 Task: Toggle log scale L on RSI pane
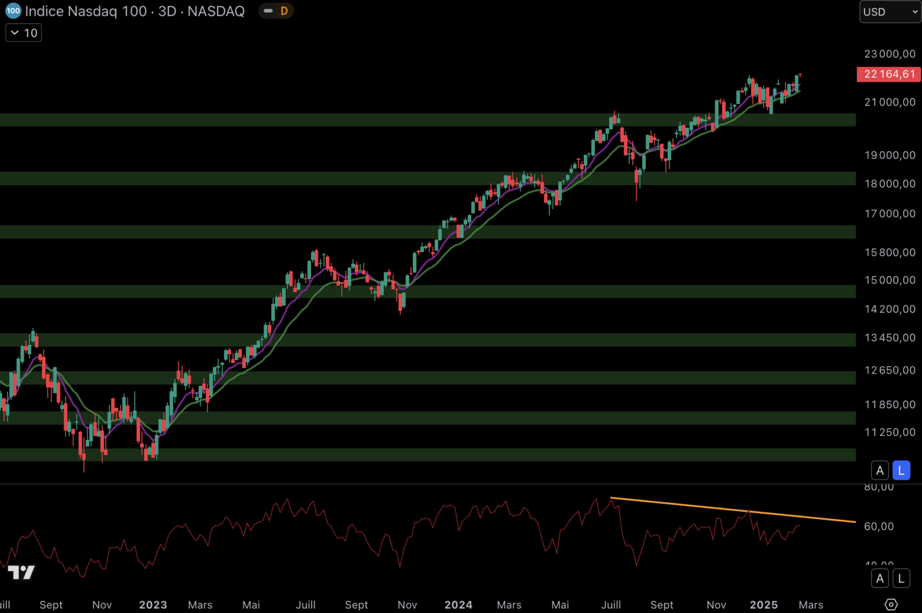[x=901, y=578]
